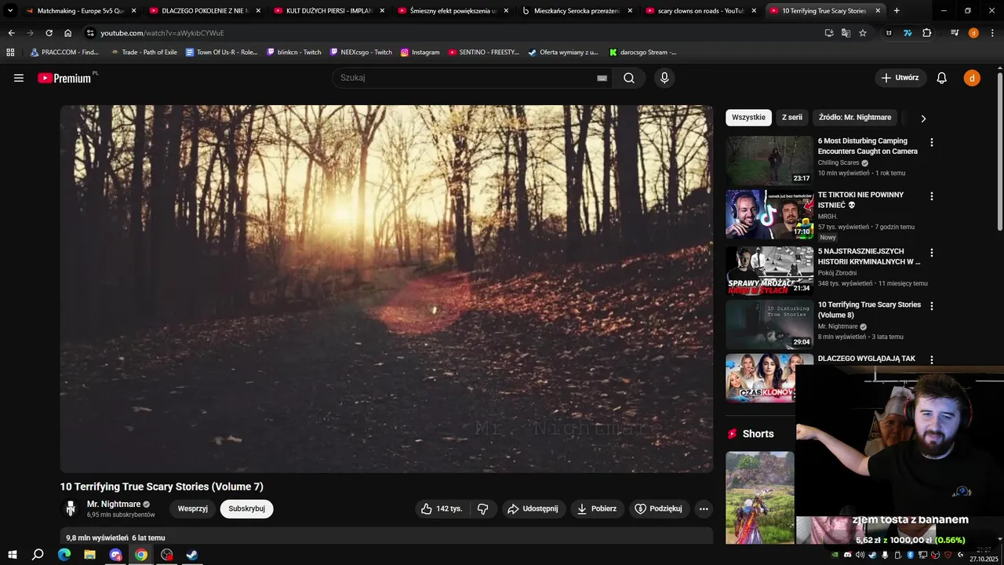Open Instagram bookmark
Viewport: 1004px width, 565px height.
click(420, 52)
